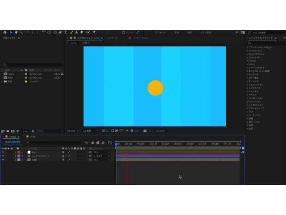This screenshot has height=215, width=286.
Task: Hide the ヌル 1 layer with eye toggle
Action: [x=3, y=152]
